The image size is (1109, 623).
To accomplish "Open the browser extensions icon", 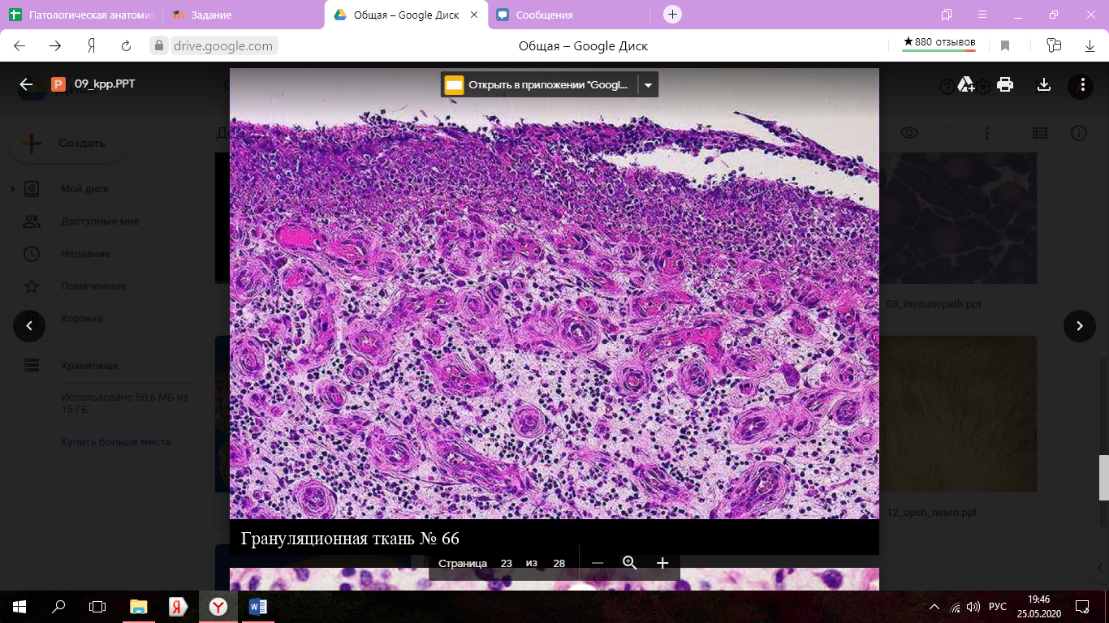I will (1054, 45).
